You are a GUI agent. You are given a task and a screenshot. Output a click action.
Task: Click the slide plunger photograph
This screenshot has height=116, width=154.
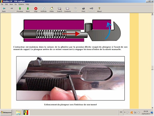coord(70,78)
